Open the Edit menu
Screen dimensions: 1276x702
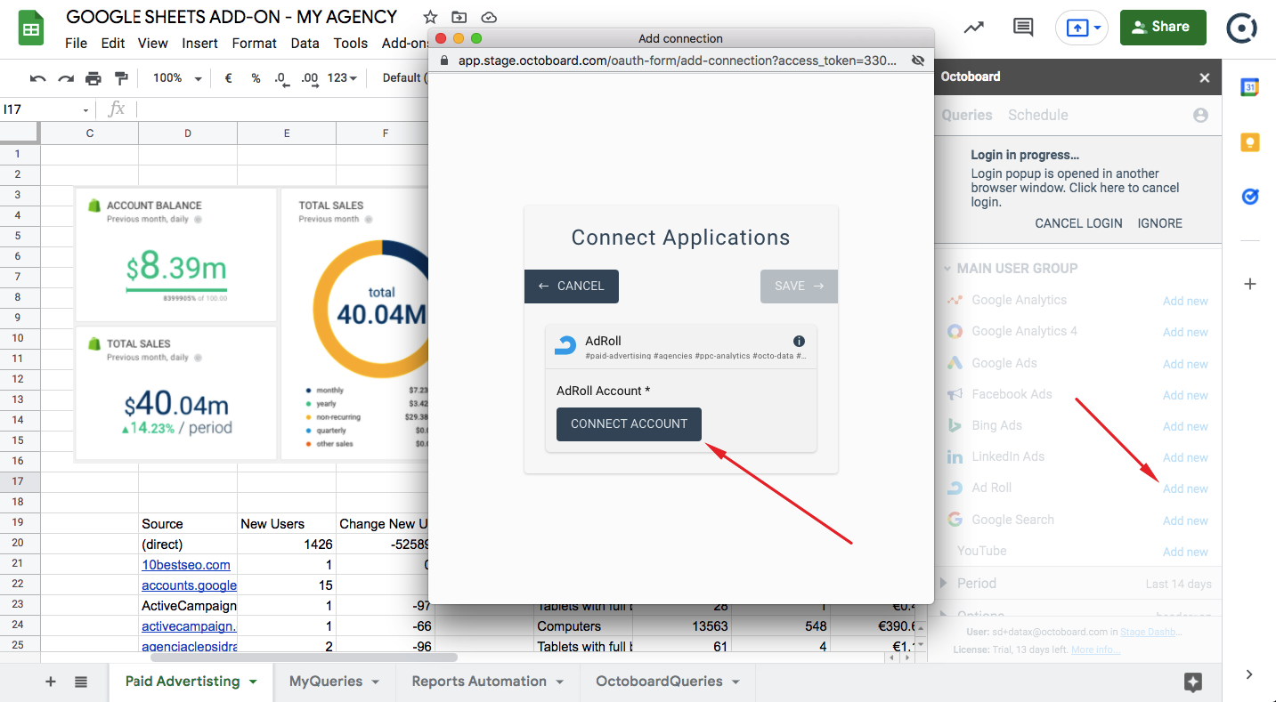pyautogui.click(x=113, y=43)
